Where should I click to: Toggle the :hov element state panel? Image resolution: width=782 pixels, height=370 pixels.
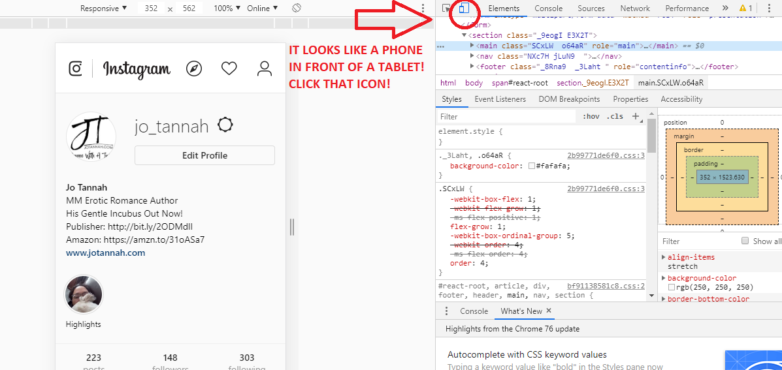[591, 117]
